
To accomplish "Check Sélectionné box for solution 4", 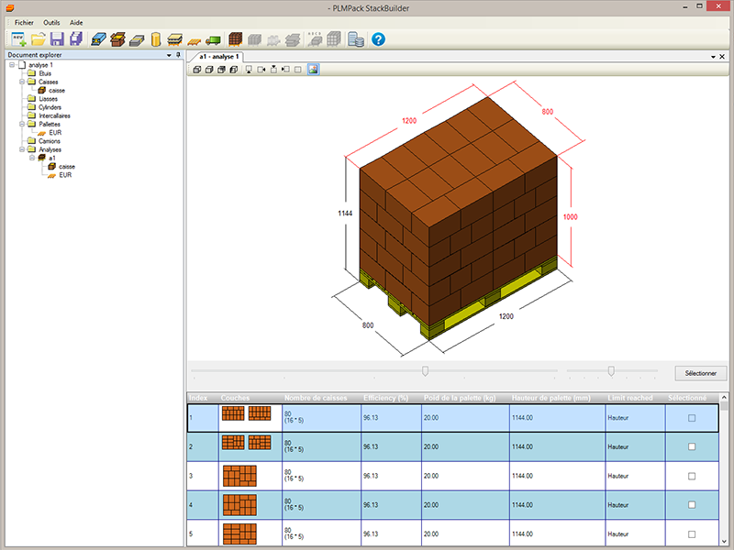I will [692, 505].
